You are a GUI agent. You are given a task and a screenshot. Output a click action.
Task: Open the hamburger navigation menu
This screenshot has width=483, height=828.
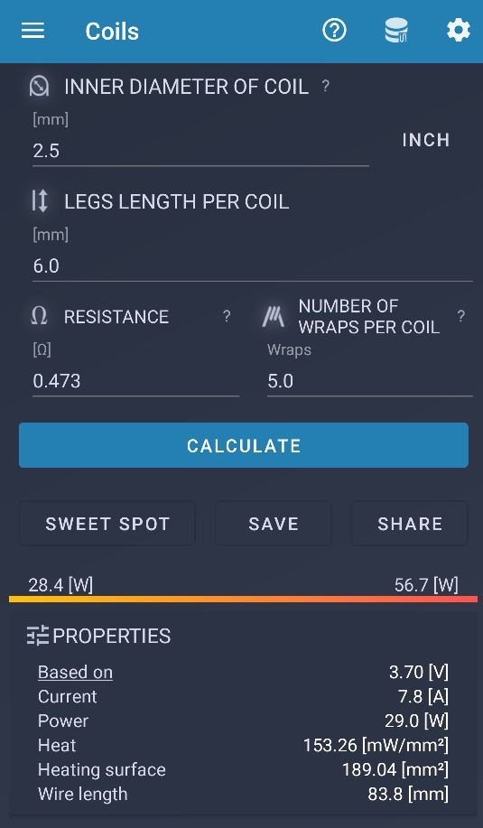tap(33, 31)
